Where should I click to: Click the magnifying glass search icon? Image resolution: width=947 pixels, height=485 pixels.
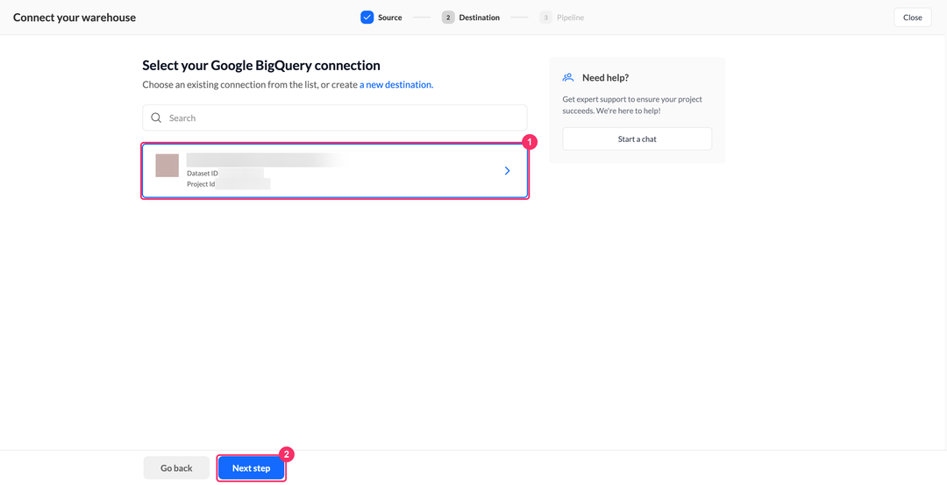tap(156, 118)
